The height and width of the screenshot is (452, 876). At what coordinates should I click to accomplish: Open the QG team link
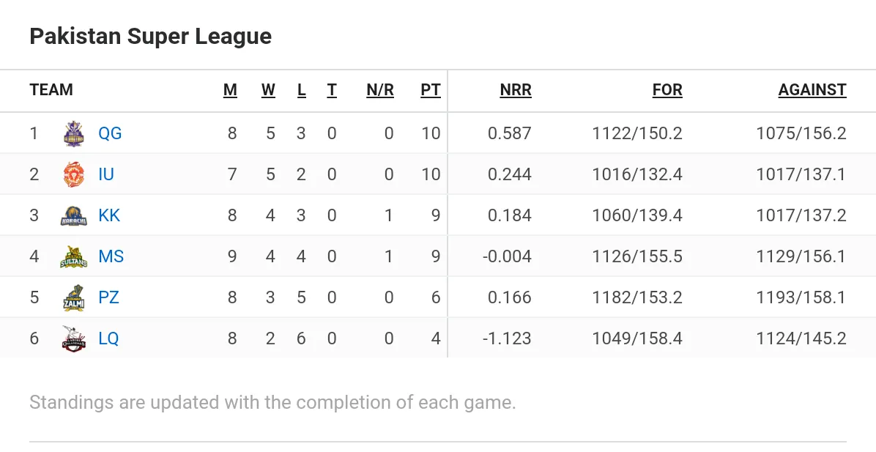point(110,133)
